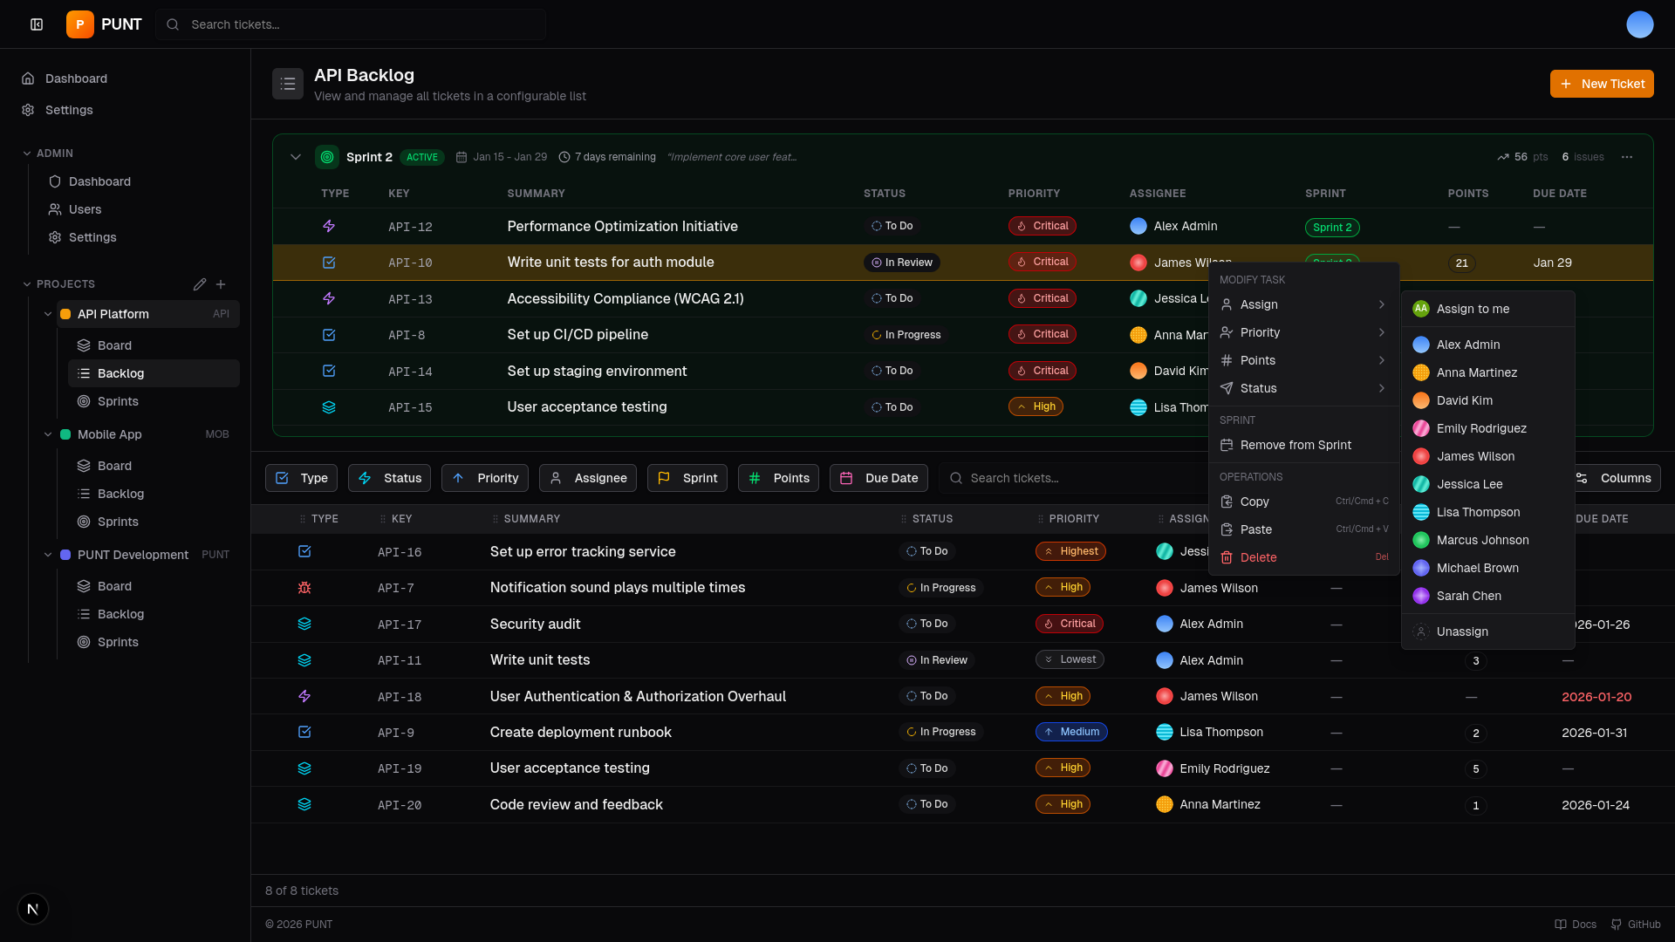Collapse the sidebar using the panel icon
1675x942 pixels.
point(36,24)
